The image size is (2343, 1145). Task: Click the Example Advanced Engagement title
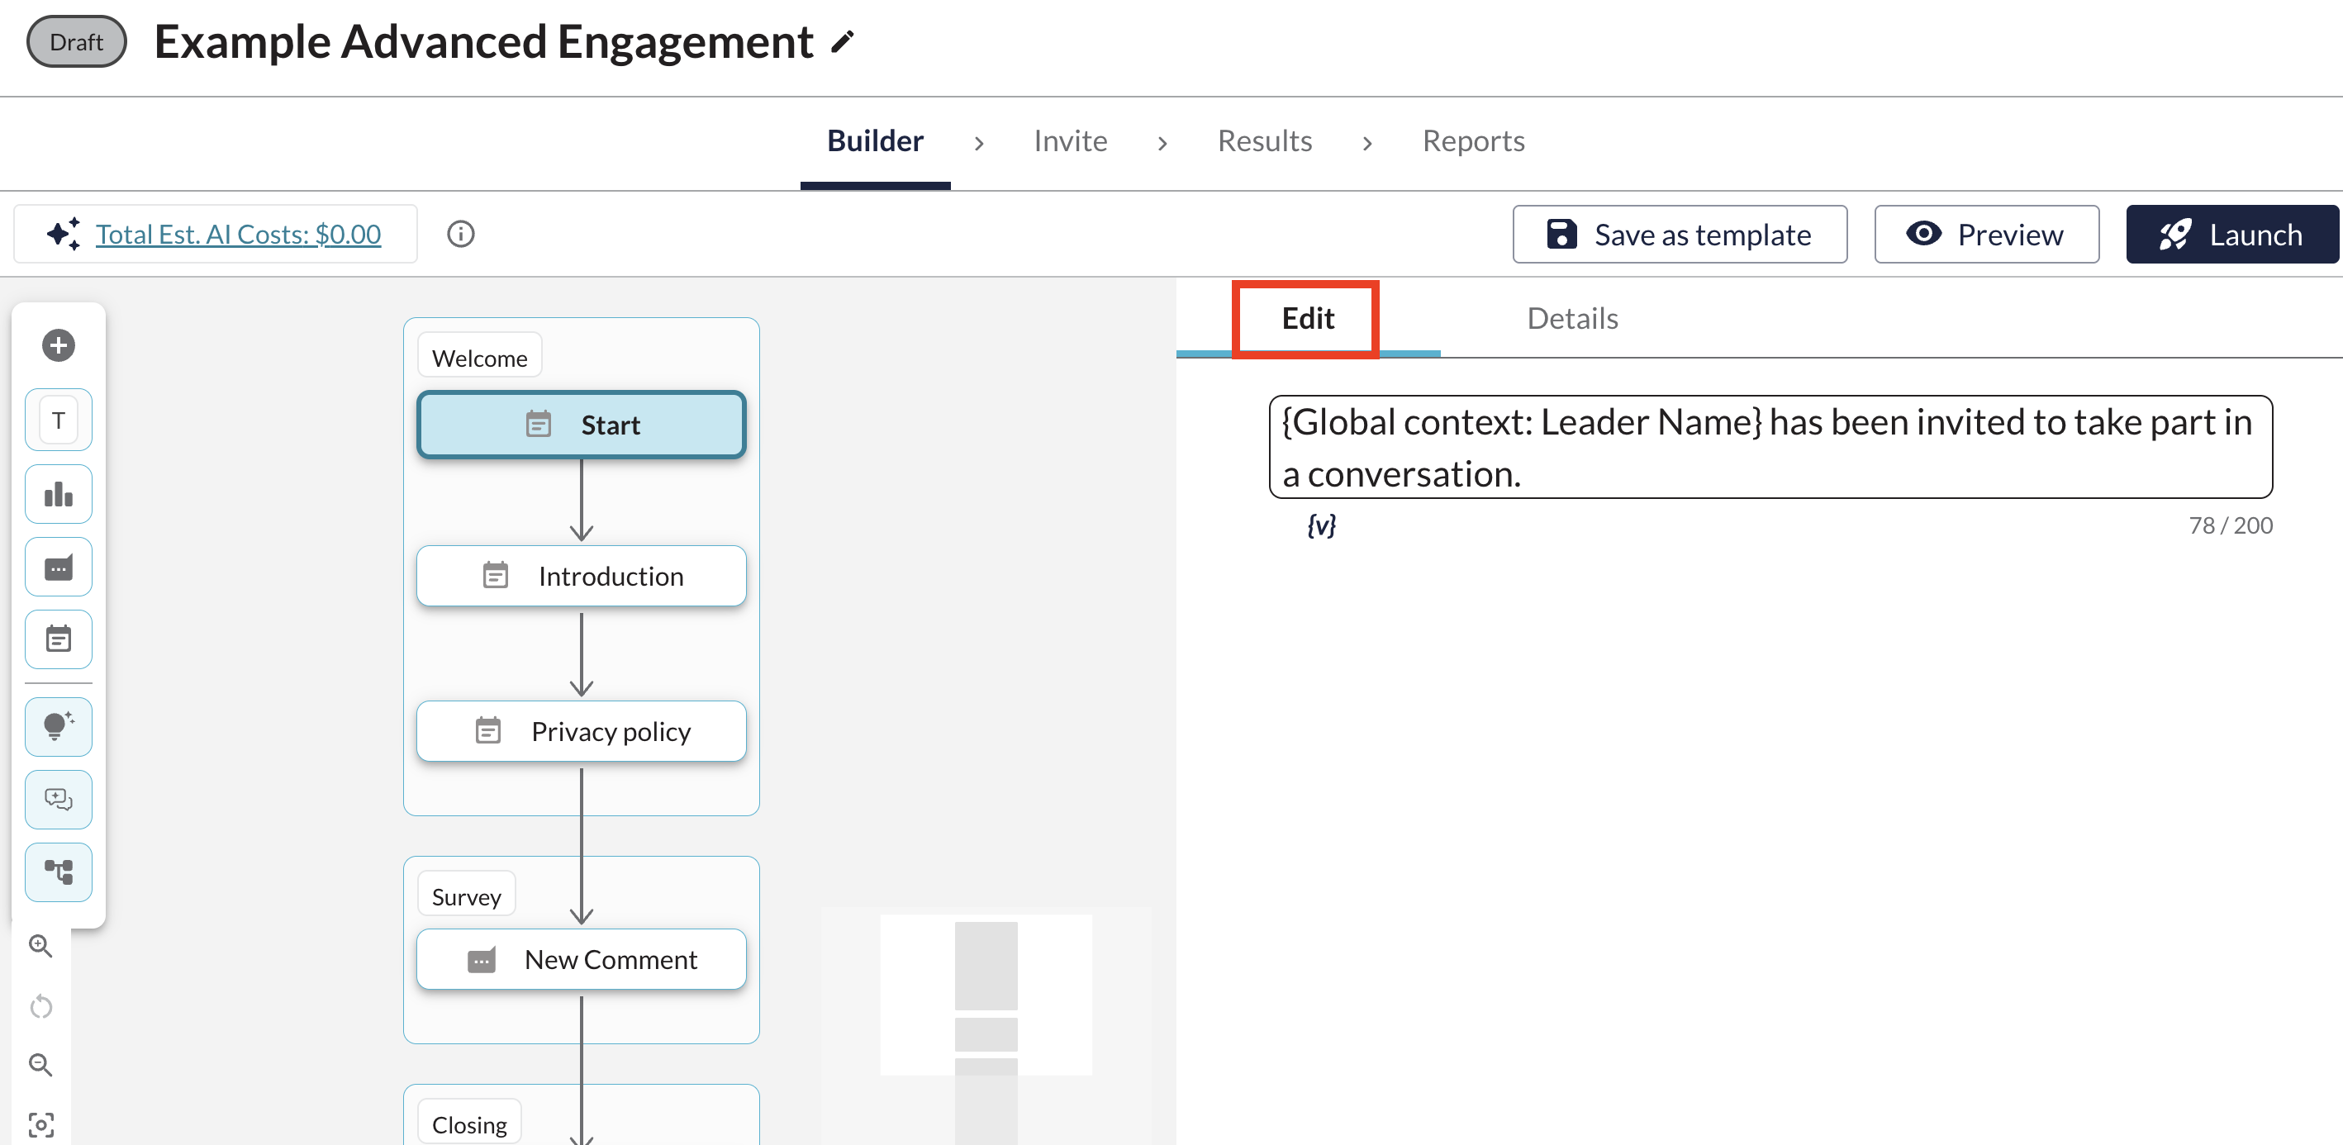click(484, 42)
